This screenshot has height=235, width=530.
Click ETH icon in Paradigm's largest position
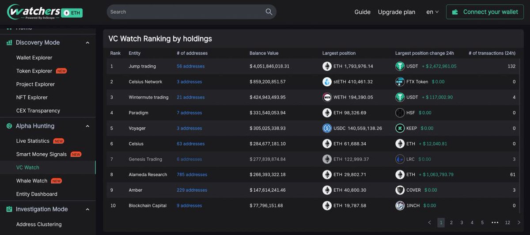327,113
